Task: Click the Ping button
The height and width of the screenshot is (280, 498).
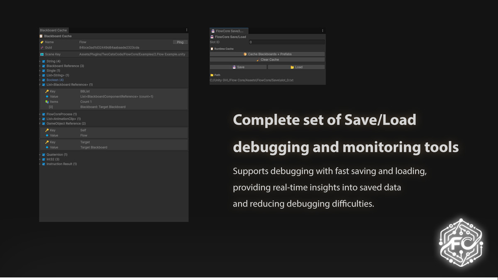Action: (180, 42)
